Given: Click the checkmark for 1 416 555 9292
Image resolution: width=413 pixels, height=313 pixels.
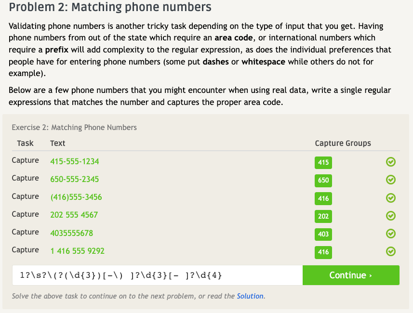Looking at the screenshot, I should [x=391, y=251].
